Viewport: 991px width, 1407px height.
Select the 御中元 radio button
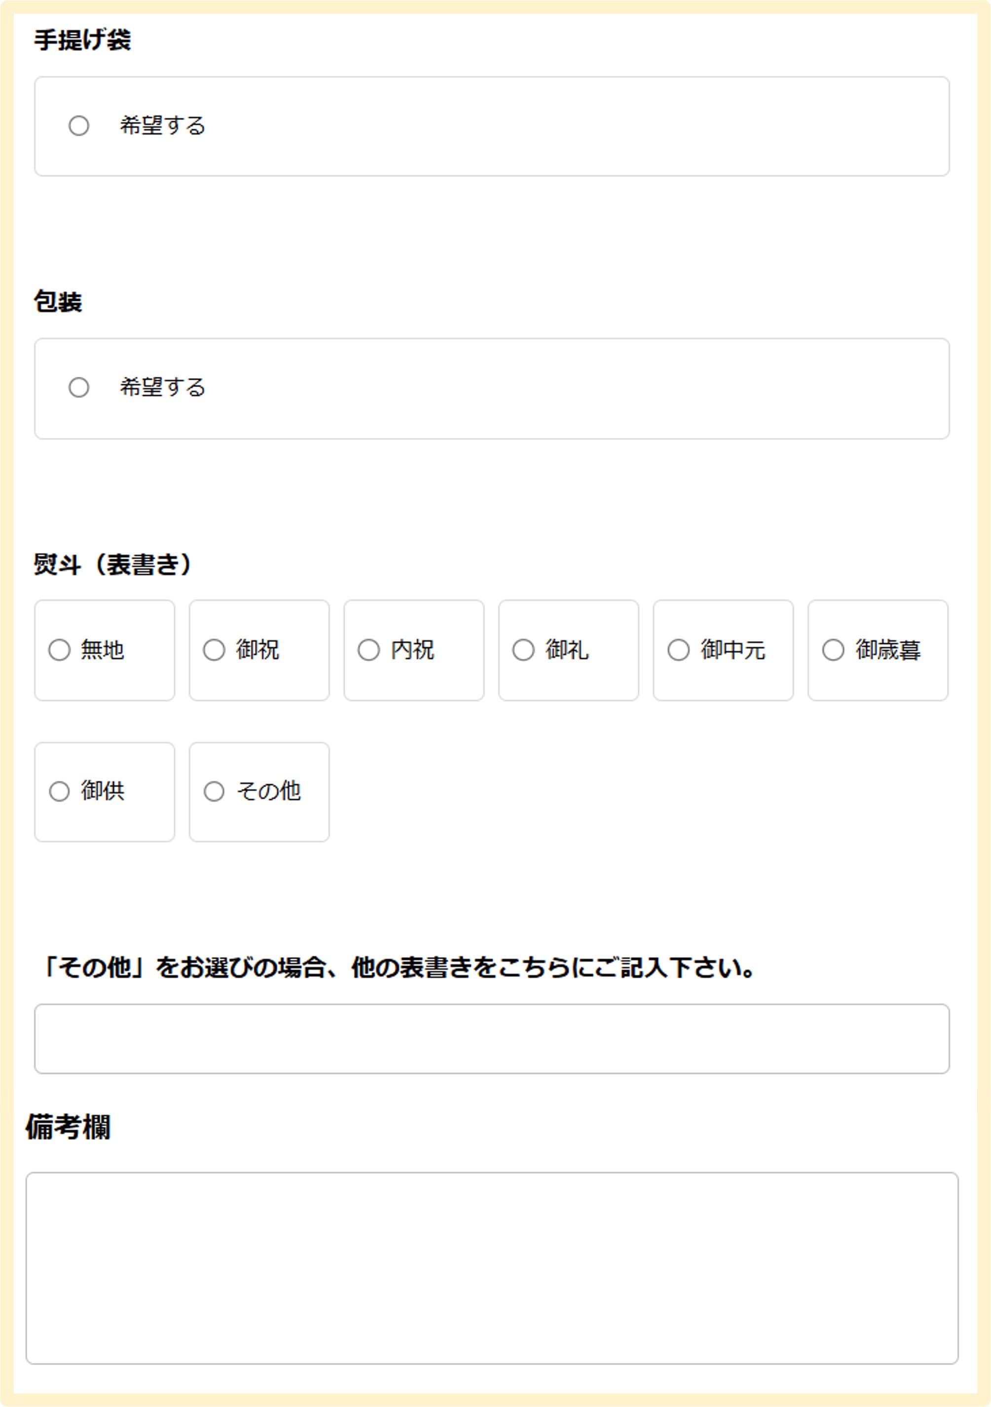pos(678,650)
